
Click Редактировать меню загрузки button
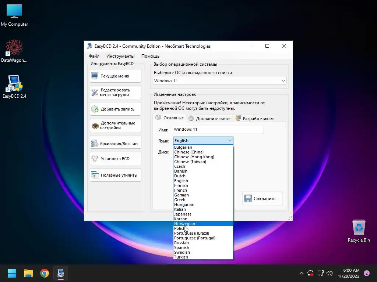(x=116, y=92)
